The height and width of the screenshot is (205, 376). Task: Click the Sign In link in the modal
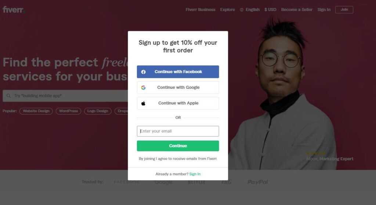(x=195, y=174)
